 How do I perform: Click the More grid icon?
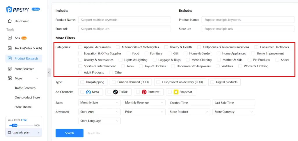10,78
